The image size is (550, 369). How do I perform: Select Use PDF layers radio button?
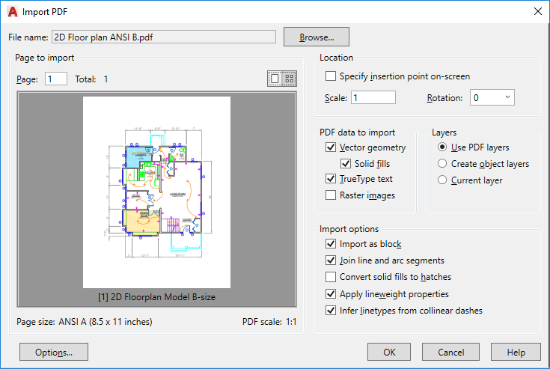point(442,147)
